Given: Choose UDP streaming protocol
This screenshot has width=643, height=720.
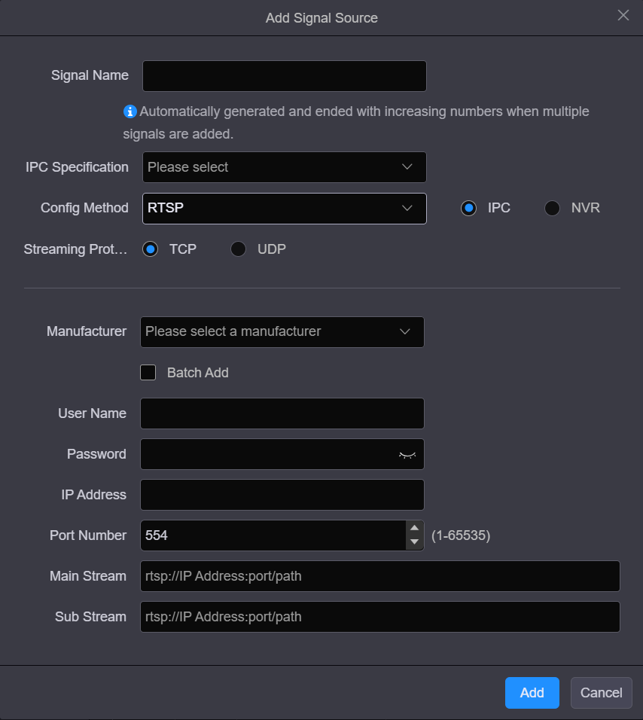Looking at the screenshot, I should (238, 249).
